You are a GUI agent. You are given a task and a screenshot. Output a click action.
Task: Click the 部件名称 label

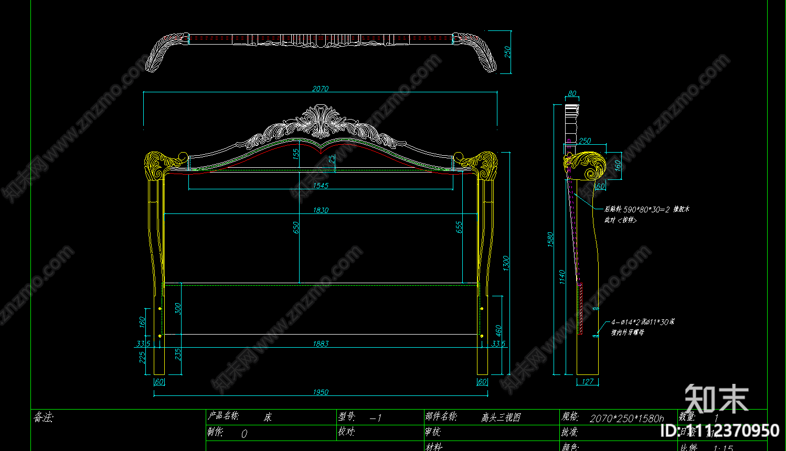(x=441, y=416)
